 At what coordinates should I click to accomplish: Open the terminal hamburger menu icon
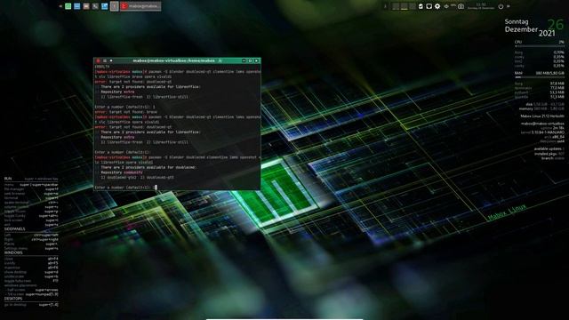[105, 61]
